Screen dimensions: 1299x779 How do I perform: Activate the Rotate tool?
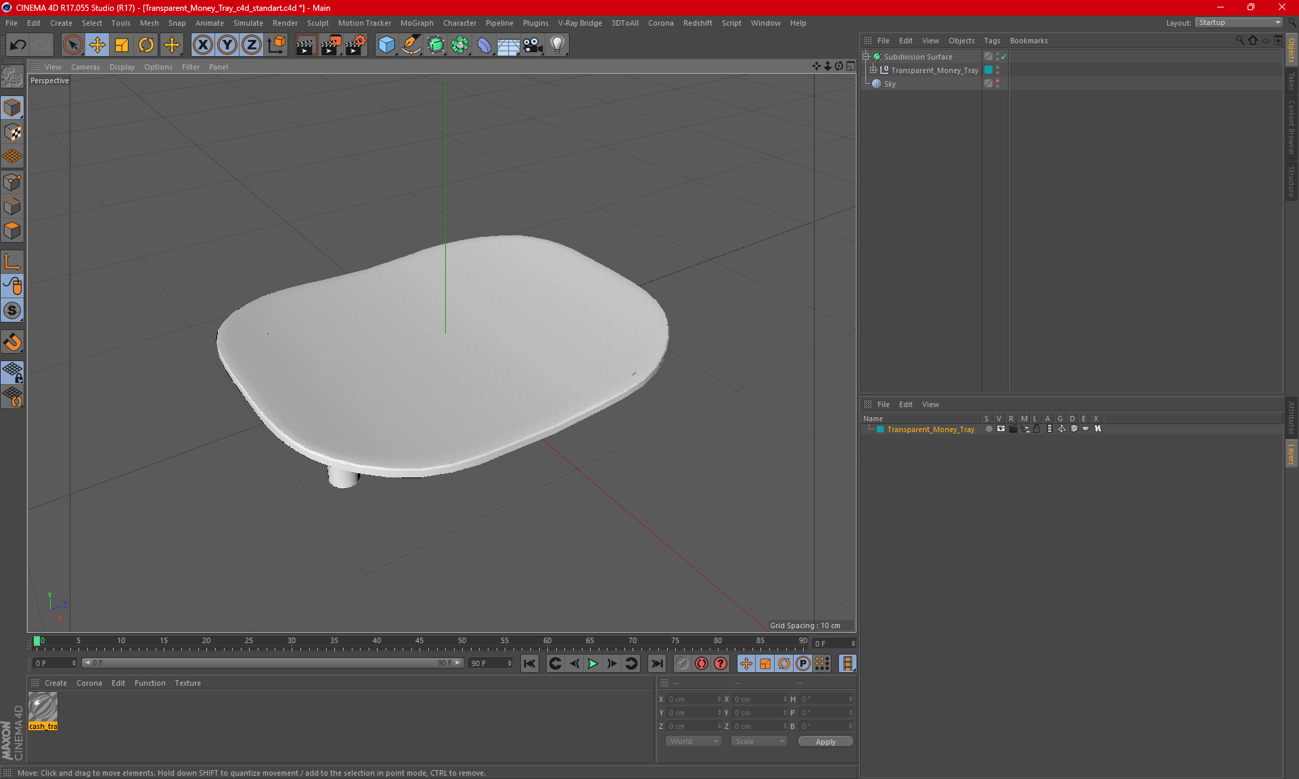146,45
